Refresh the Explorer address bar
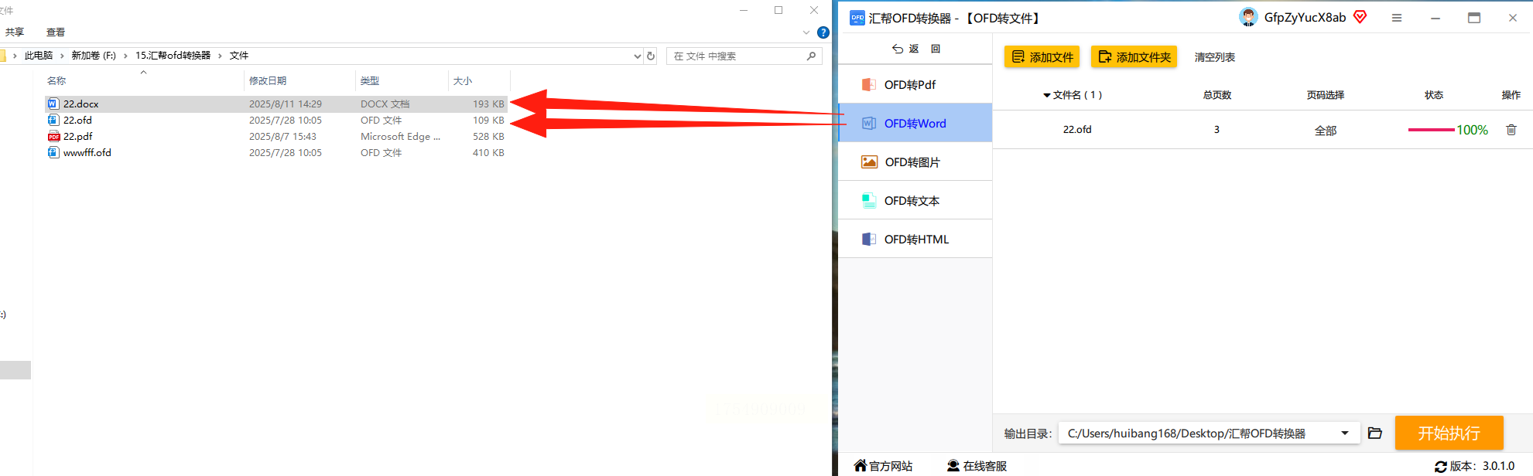1533x476 pixels. pos(651,56)
